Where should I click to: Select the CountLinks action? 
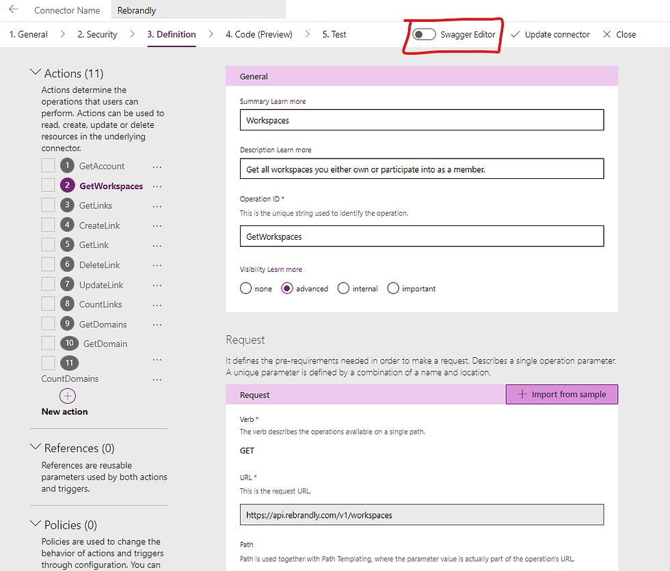pos(100,304)
